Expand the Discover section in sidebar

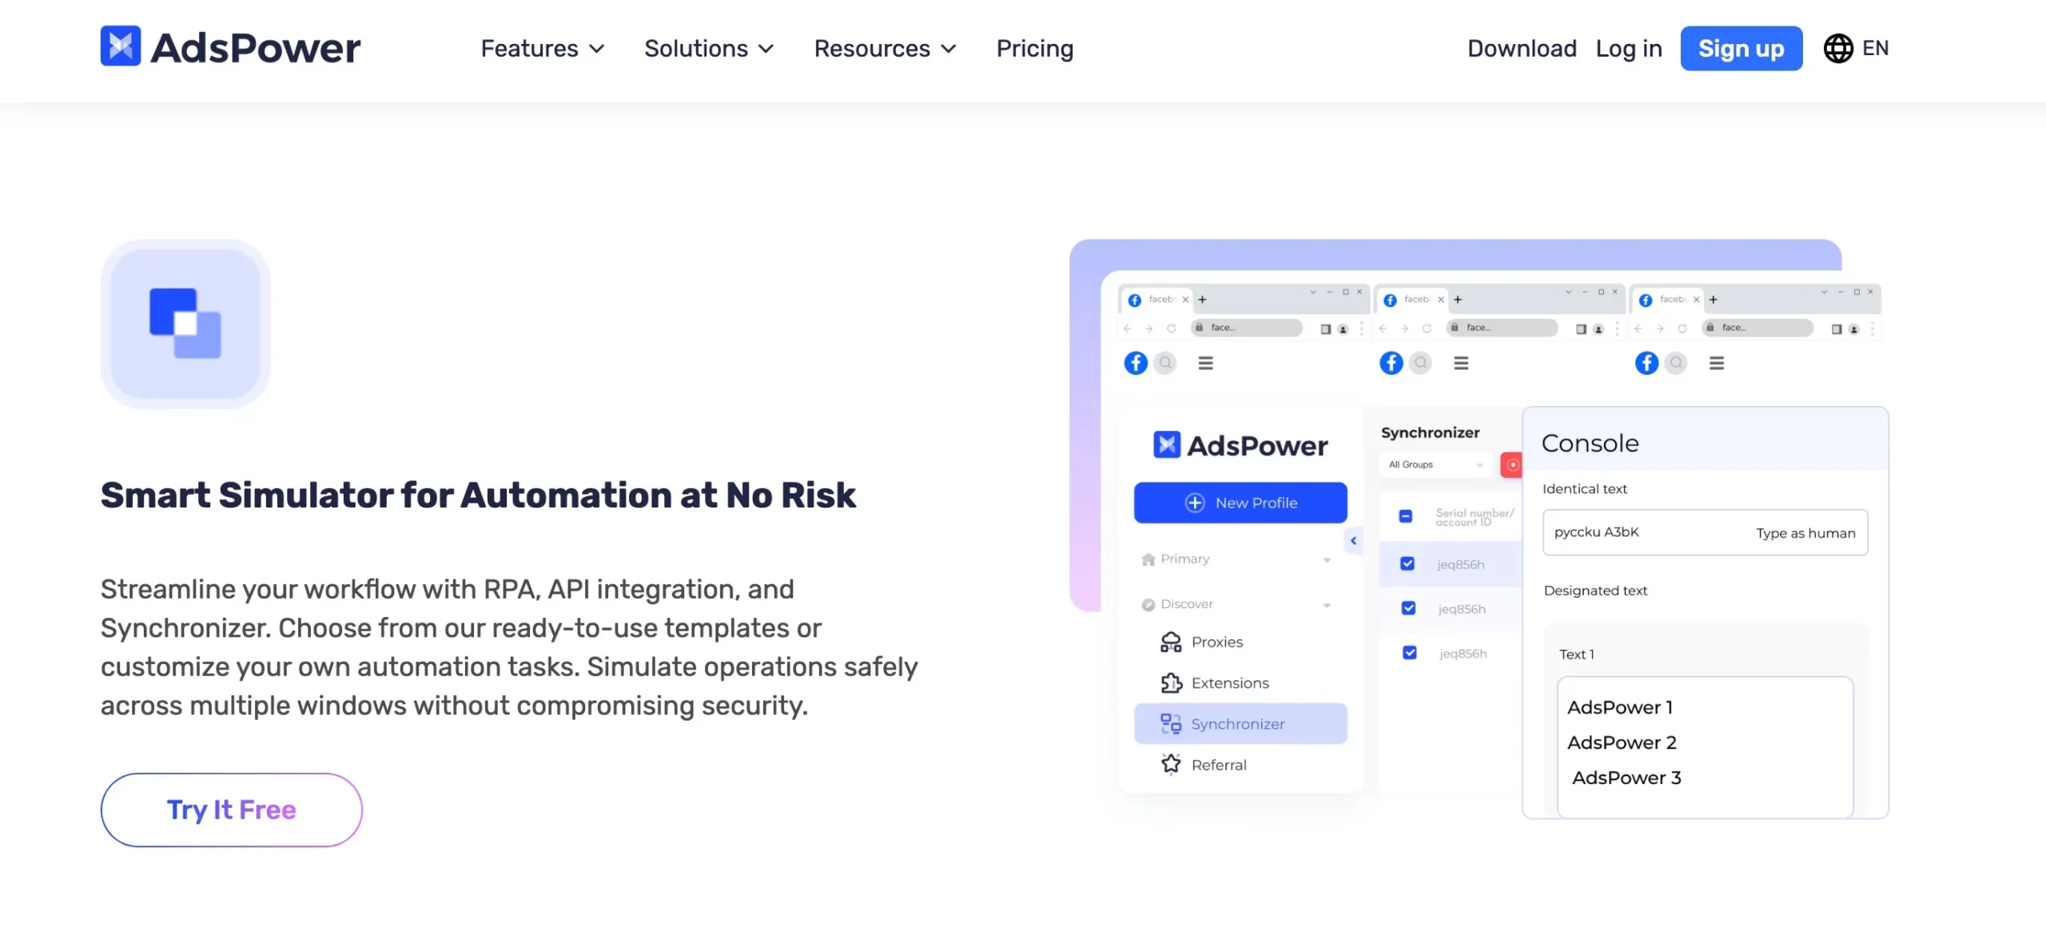[x=1236, y=604]
